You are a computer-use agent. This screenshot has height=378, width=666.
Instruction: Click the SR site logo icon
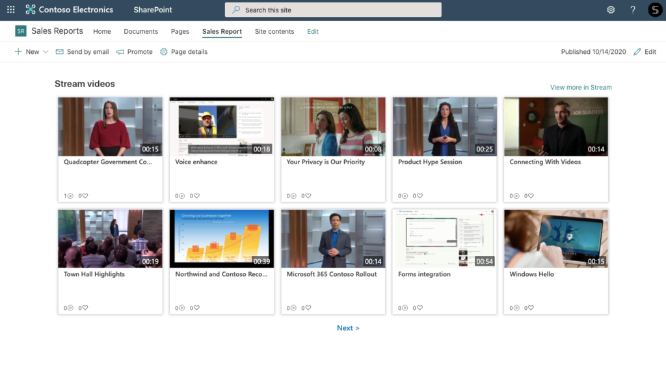[x=20, y=31]
